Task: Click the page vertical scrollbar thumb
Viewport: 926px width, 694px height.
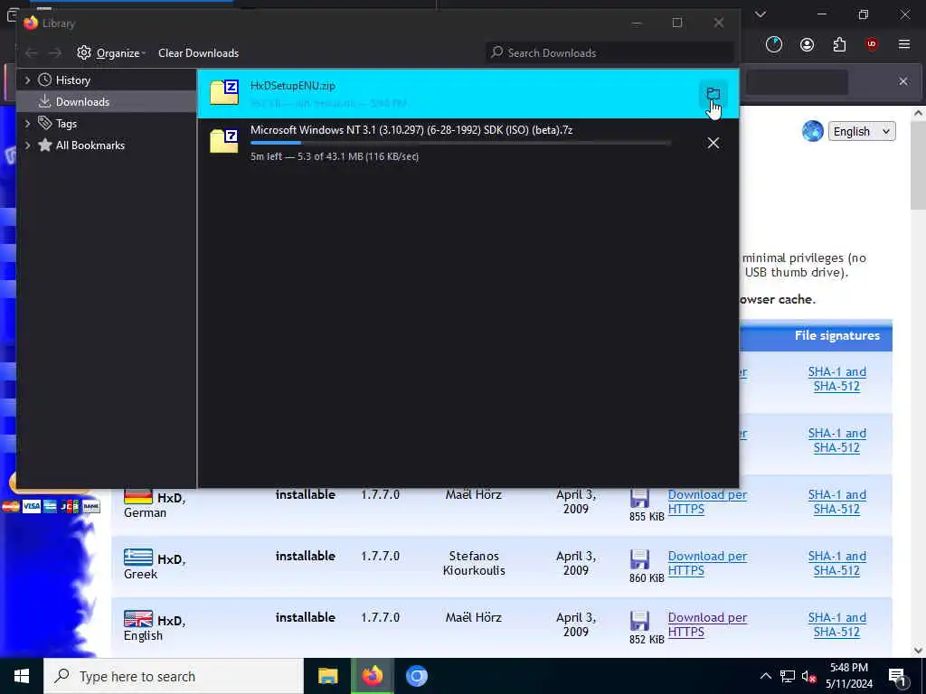Action: click(918, 164)
